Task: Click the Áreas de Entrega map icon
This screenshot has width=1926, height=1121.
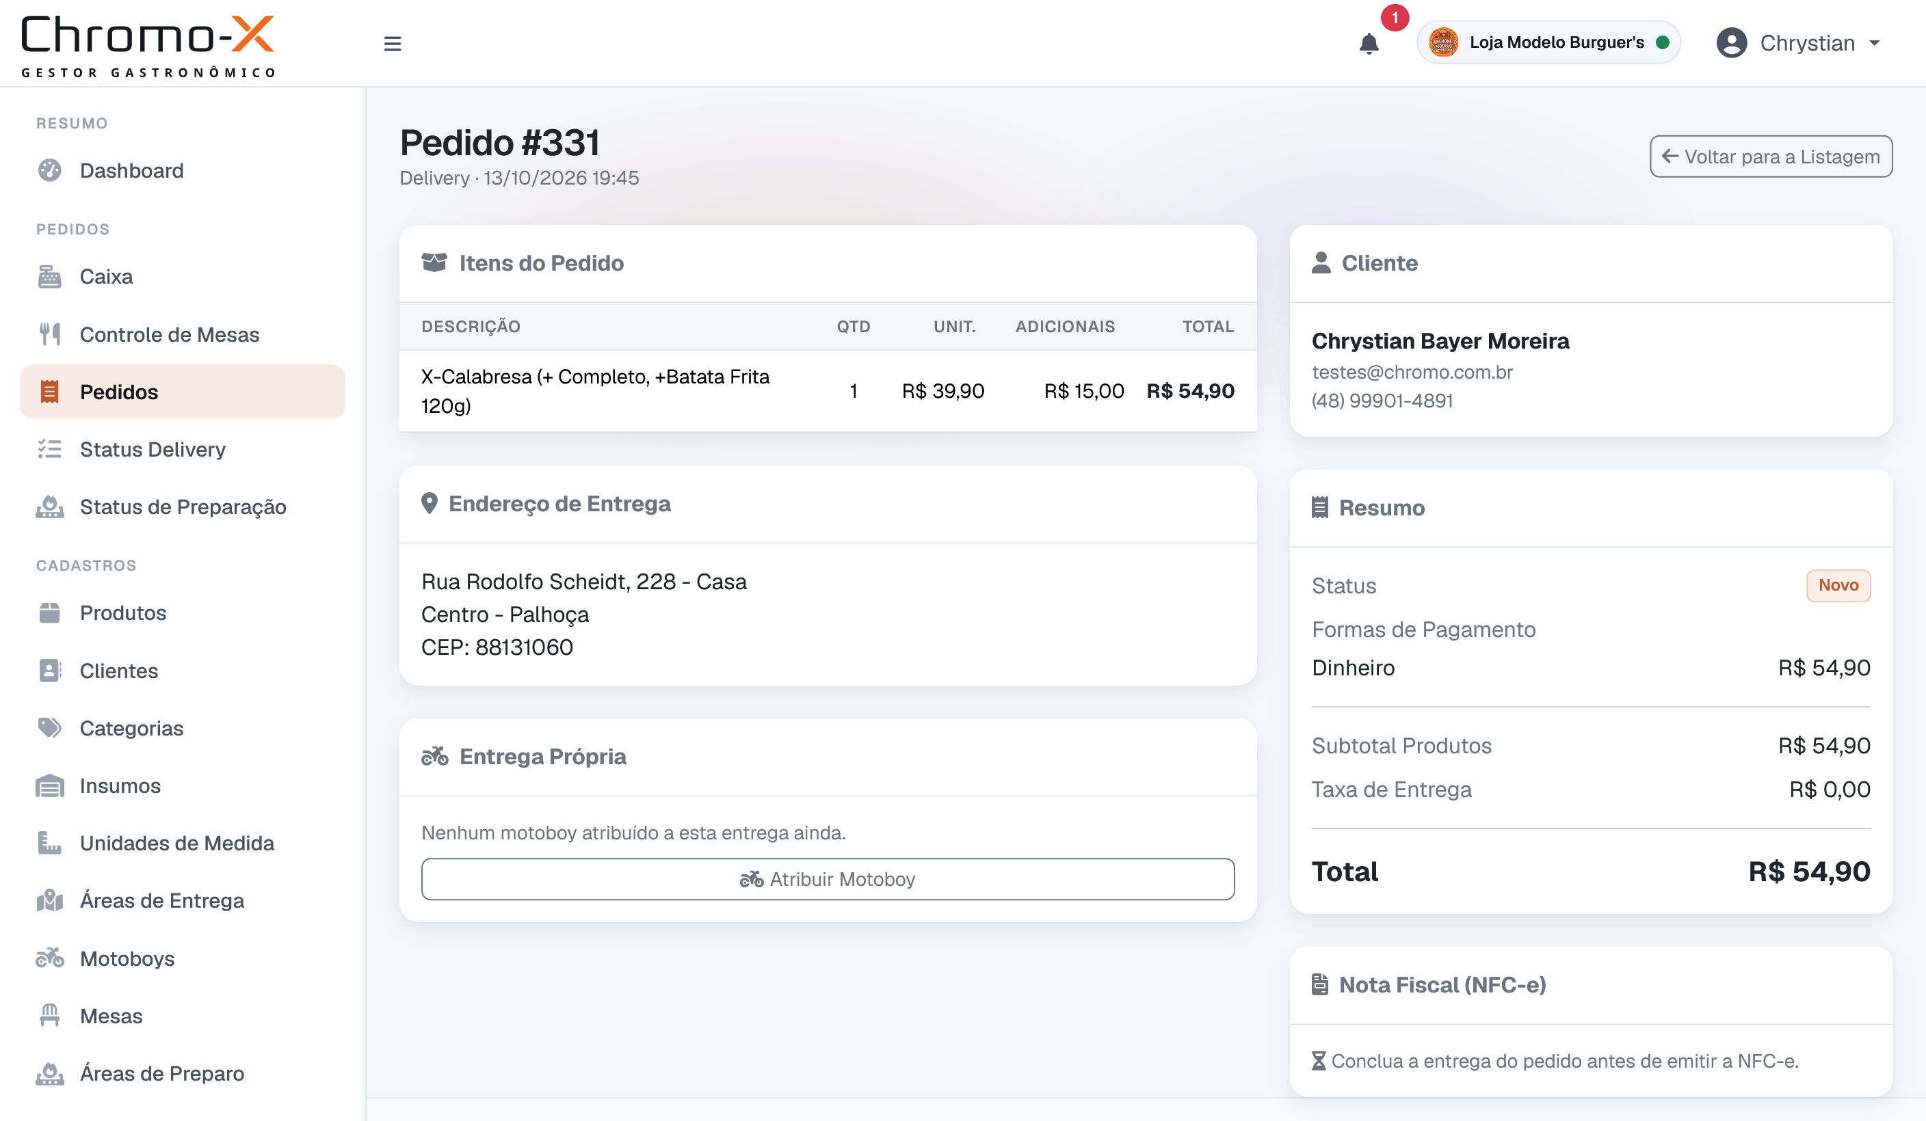Action: 50,900
